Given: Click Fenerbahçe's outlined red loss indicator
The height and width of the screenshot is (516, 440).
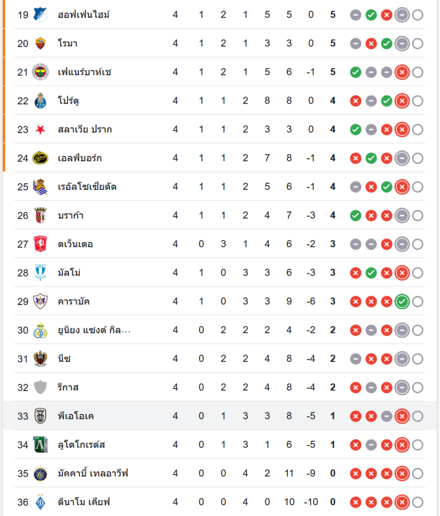Looking at the screenshot, I should click(x=402, y=72).
